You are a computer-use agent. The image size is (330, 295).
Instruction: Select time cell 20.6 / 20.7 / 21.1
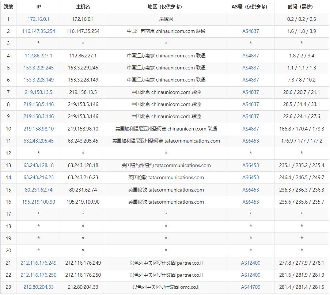301,92
